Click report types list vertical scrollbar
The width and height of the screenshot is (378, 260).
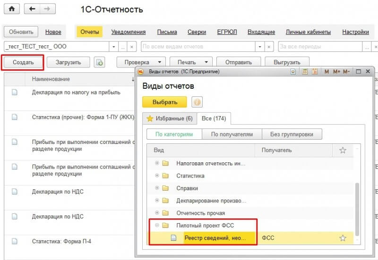357,209
